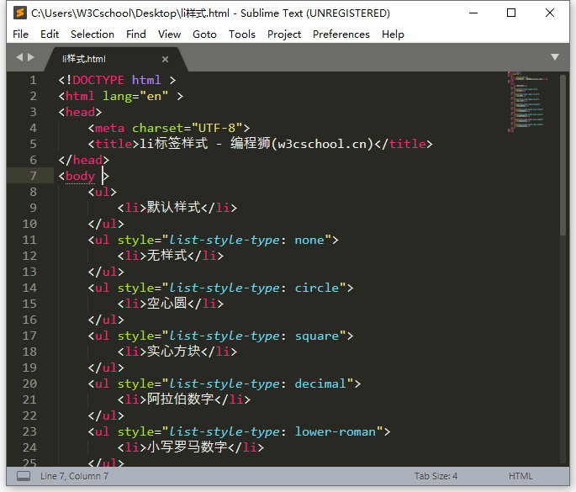Open the Goto menu
Viewport: 576px width, 492px height.
tap(204, 34)
